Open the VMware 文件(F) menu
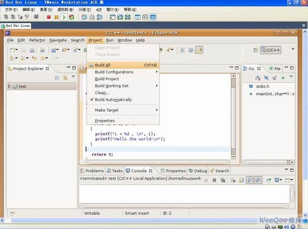This screenshot has width=308, height=229. tap(11, 10)
